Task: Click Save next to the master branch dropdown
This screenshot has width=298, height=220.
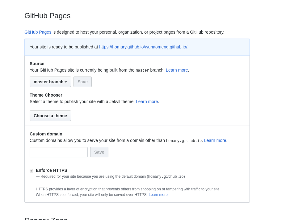Action: 83,82
